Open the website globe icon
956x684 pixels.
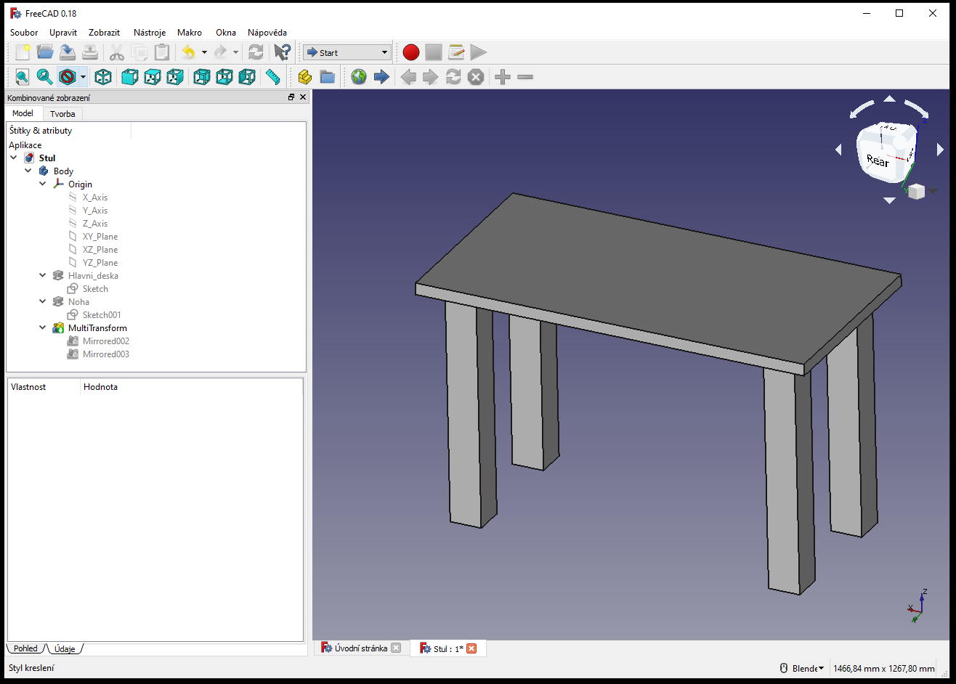tap(359, 77)
